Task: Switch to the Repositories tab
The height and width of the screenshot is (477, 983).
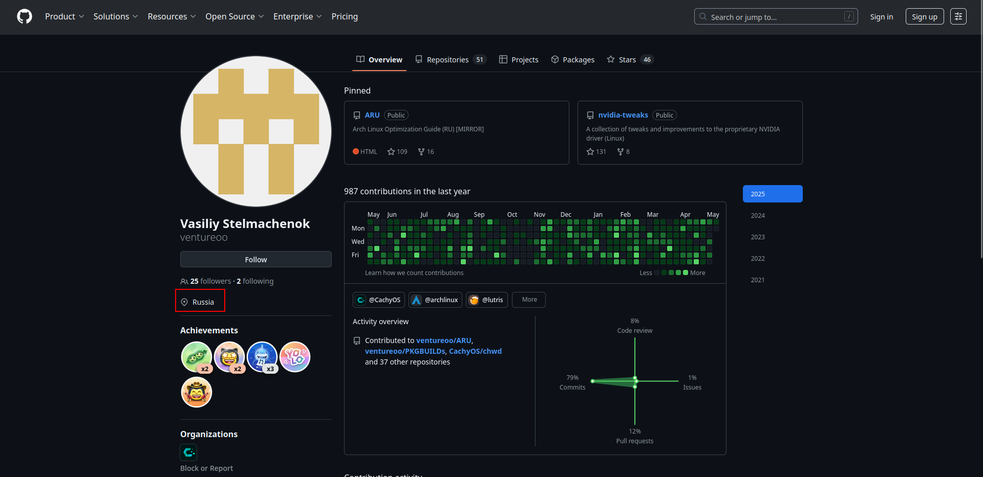Action: (x=450, y=60)
